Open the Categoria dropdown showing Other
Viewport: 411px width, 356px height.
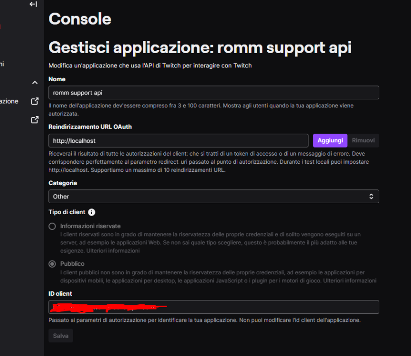[214, 197]
